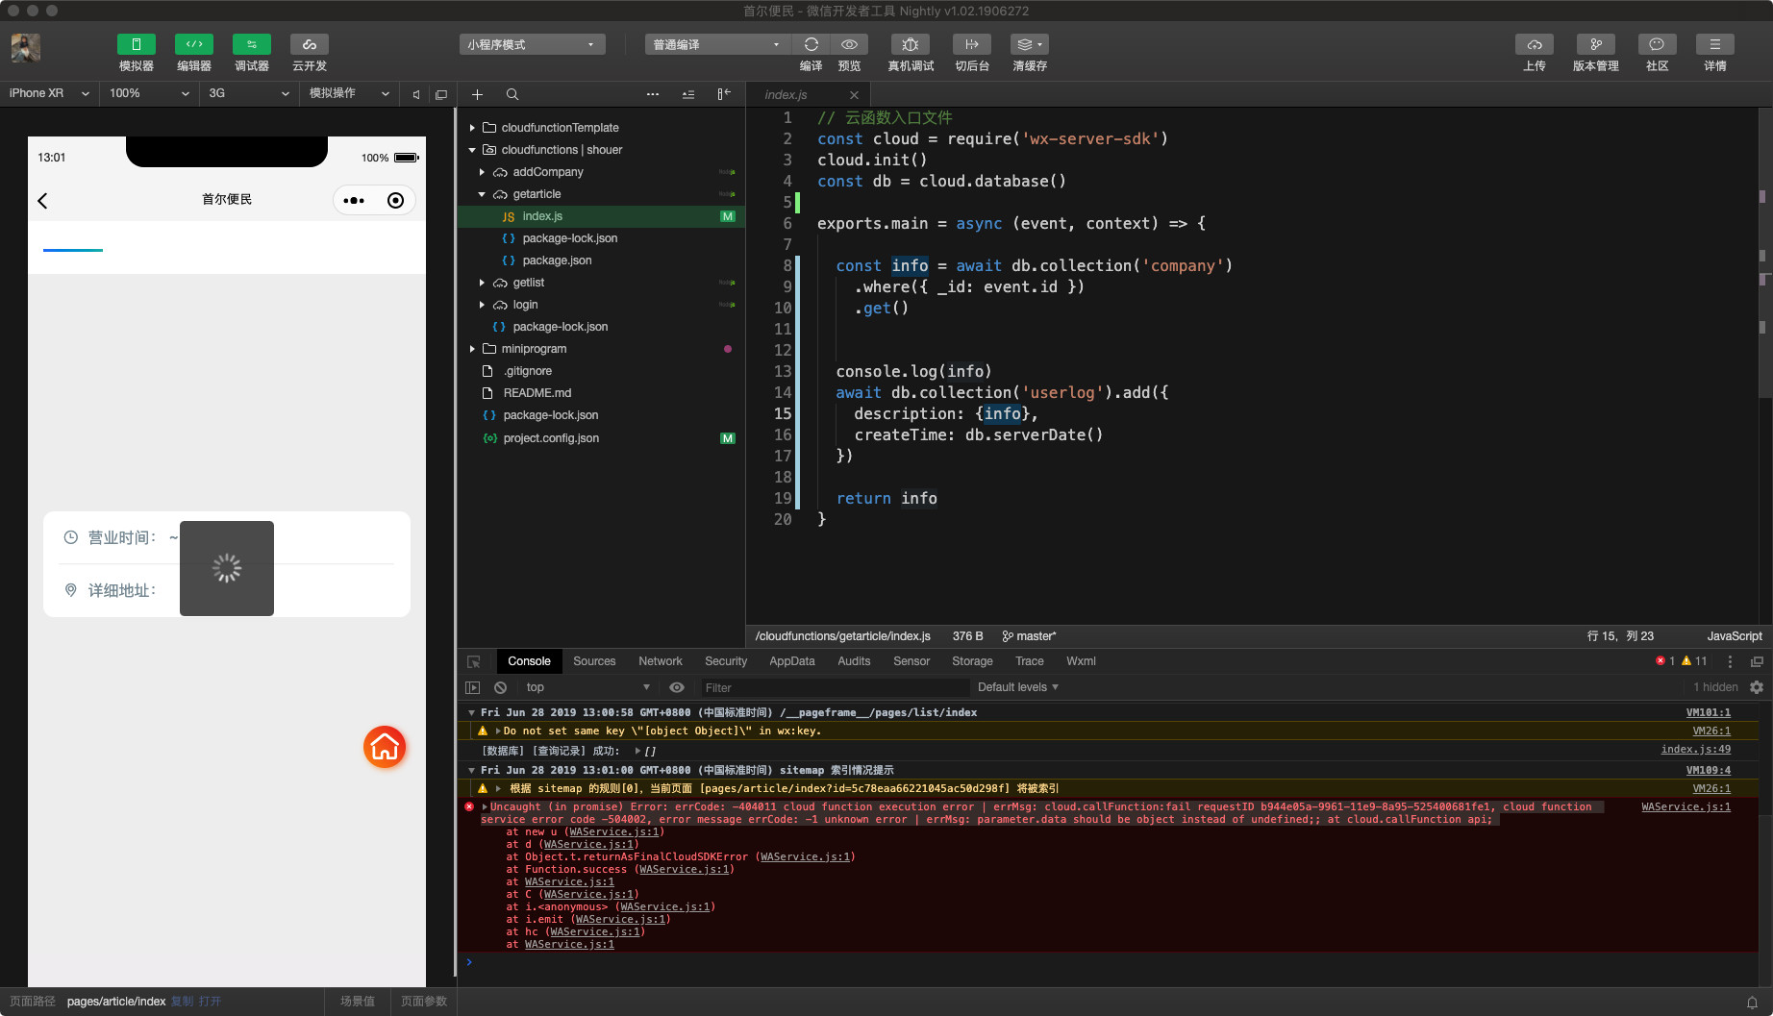Click the 打开 link beside page path

coord(210,1002)
